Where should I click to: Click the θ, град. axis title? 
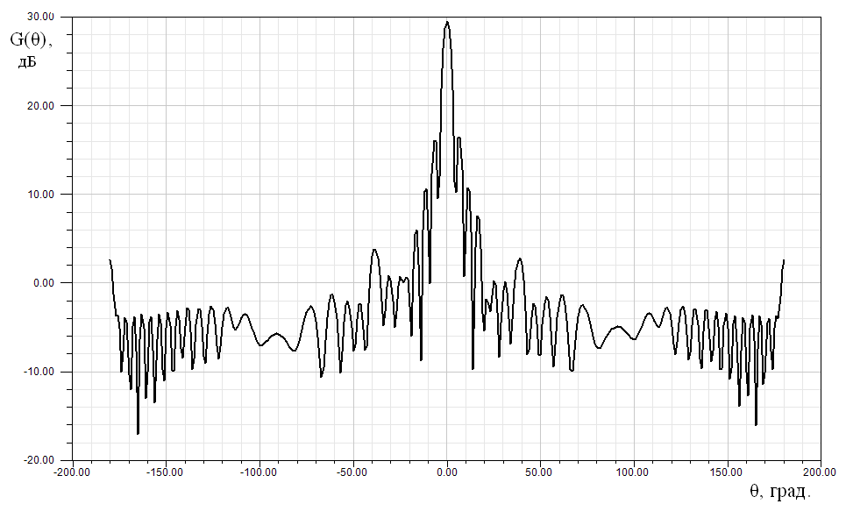(779, 492)
